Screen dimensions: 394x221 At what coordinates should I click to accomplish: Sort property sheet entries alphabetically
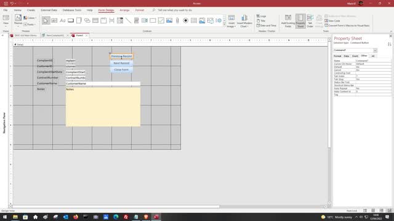pos(390,44)
